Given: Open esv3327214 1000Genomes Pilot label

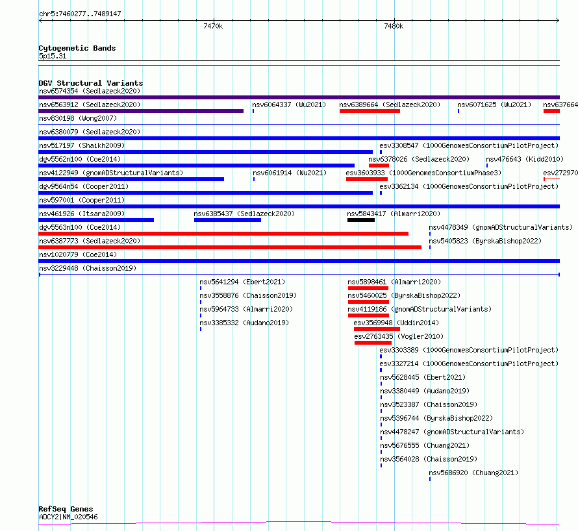Looking at the screenshot, I should 469,364.
